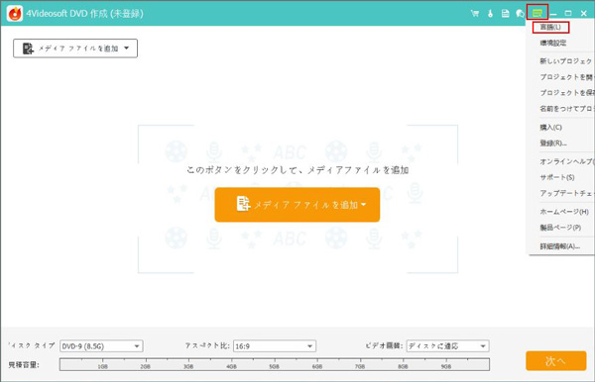Click the feedback chat bubble icon
Image resolution: width=595 pixels, height=382 pixels.
(x=521, y=14)
